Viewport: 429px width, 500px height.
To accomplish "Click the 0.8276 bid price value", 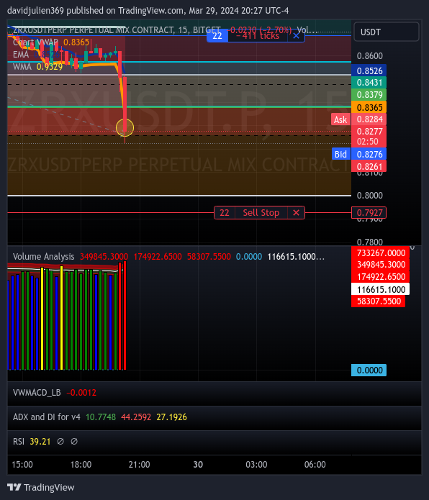I will point(369,155).
